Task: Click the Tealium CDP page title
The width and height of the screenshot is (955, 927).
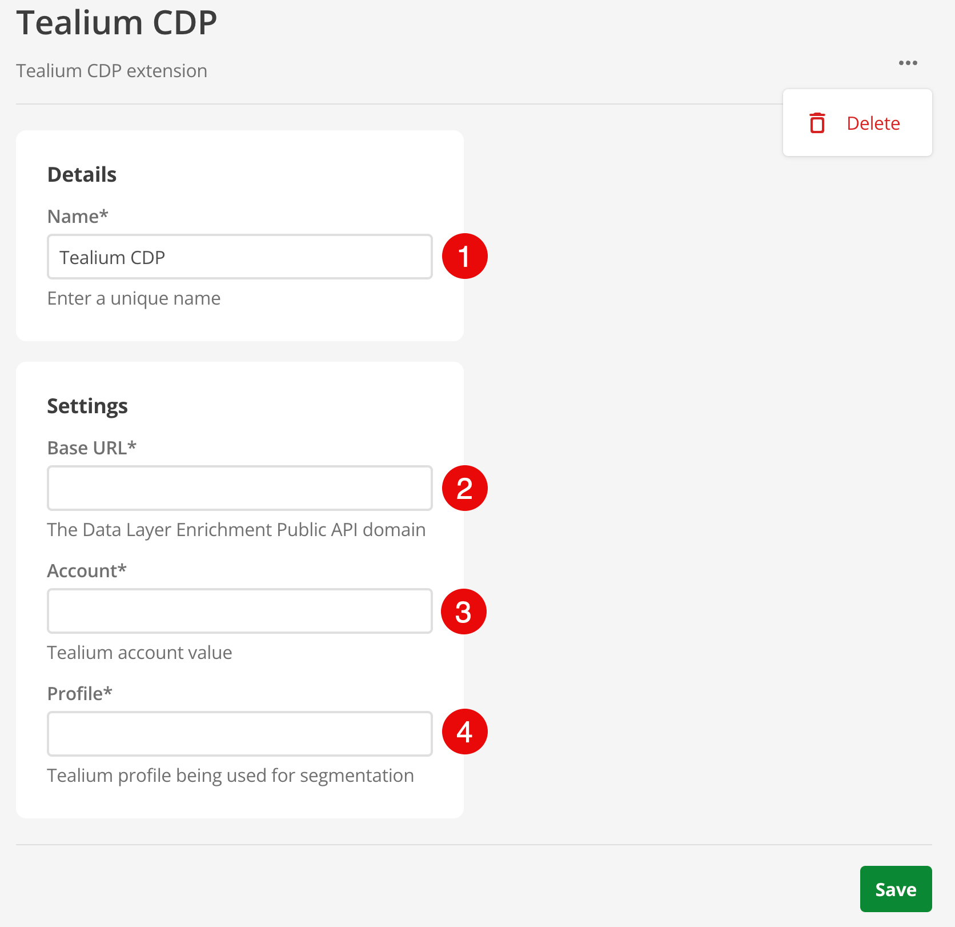Action: tap(117, 23)
